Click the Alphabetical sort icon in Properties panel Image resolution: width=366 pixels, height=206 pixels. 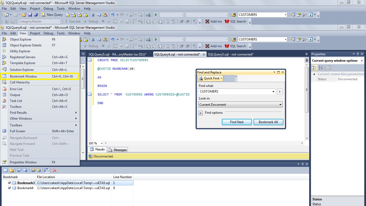tap(321, 68)
